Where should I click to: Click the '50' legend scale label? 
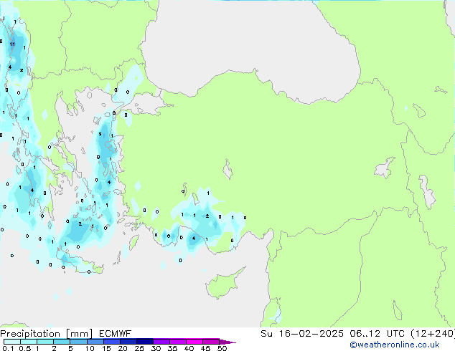pos(222,348)
